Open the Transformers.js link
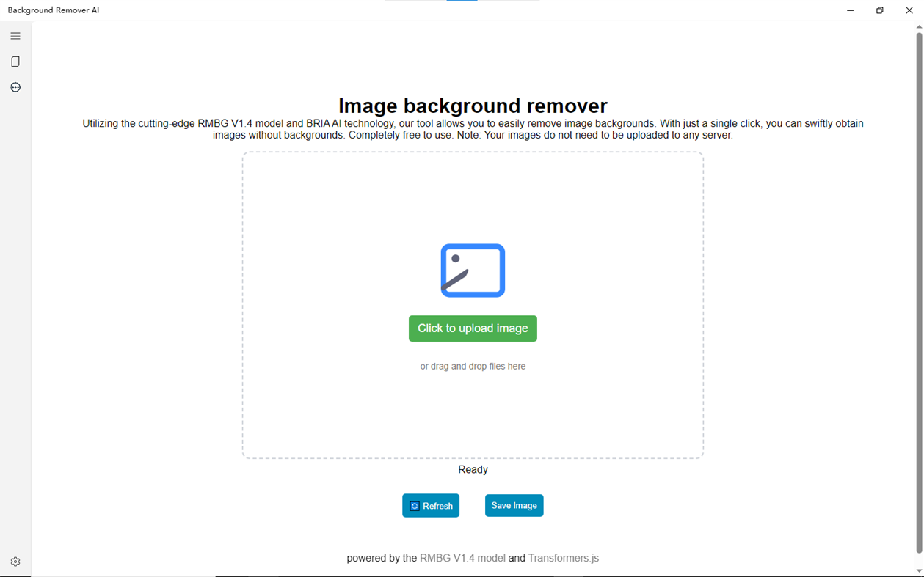Viewport: 924px width, 577px height. pyautogui.click(x=562, y=558)
